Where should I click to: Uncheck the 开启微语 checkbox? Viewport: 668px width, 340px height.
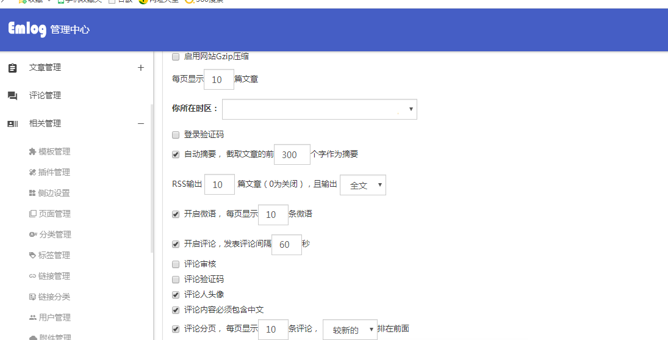tap(176, 214)
